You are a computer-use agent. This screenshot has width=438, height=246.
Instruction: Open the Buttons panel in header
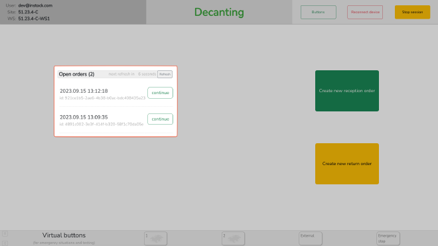(319, 13)
